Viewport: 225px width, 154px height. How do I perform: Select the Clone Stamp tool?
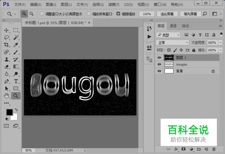6,59
